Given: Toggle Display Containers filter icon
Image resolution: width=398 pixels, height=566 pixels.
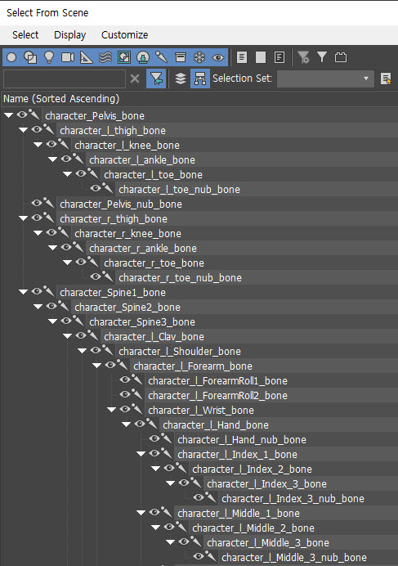Looking at the screenshot, I should pos(181,57).
